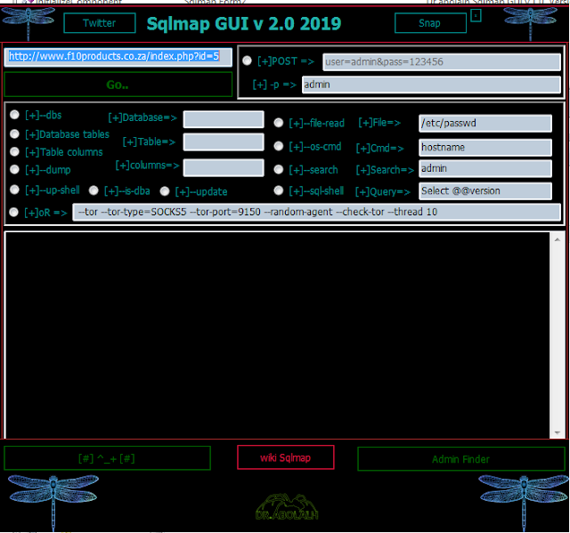Launch the Admin Finder button
The width and height of the screenshot is (570, 533).
(x=460, y=459)
